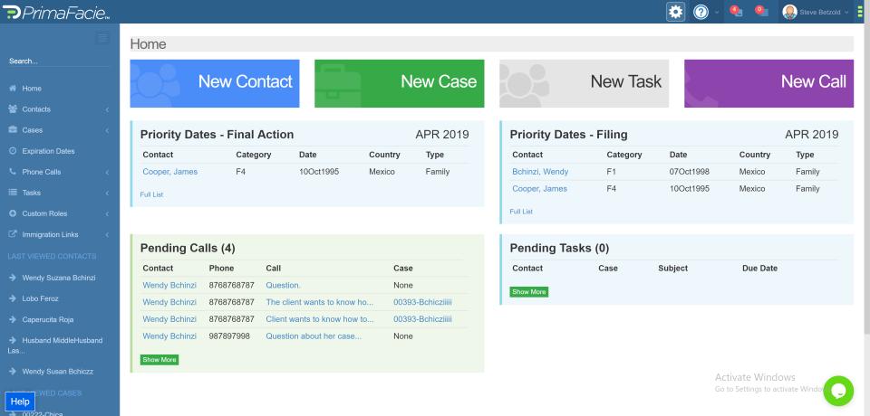Open Cooper, James in Filing table
This screenshot has height=416, width=870.
point(539,189)
